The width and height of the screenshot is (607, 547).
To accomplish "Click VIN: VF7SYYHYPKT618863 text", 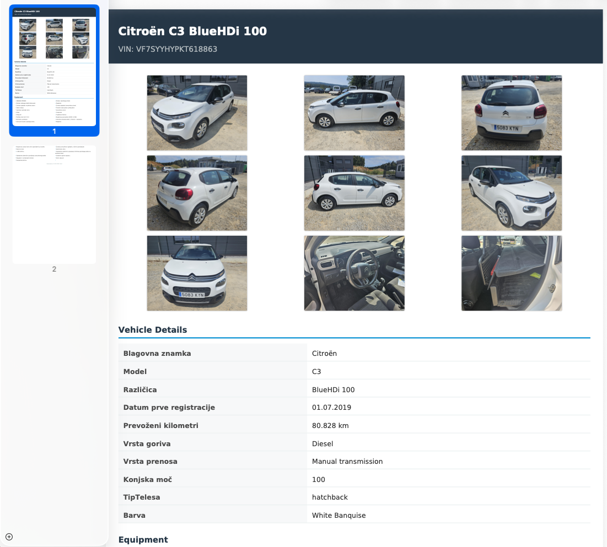I will click(x=168, y=49).
